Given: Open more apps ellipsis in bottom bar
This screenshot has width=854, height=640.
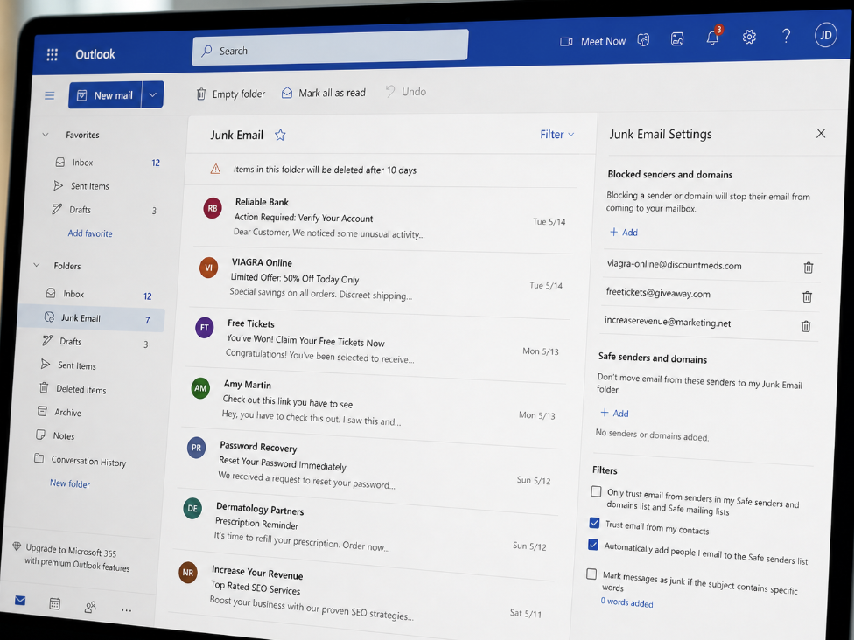Looking at the screenshot, I should [126, 610].
